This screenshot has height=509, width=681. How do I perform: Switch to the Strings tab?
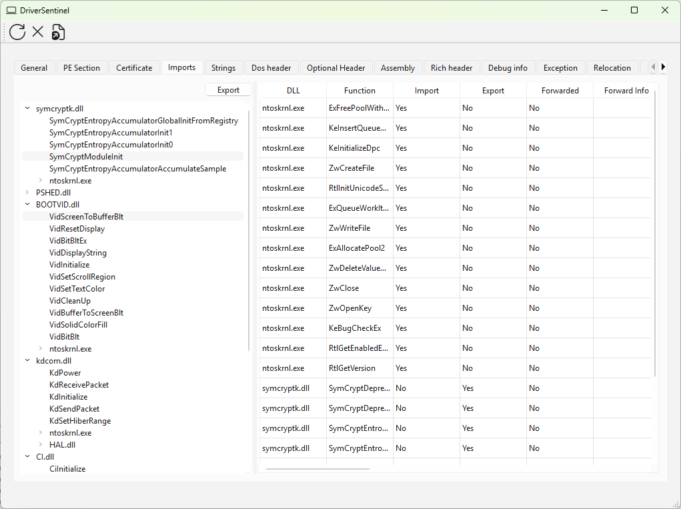click(223, 67)
